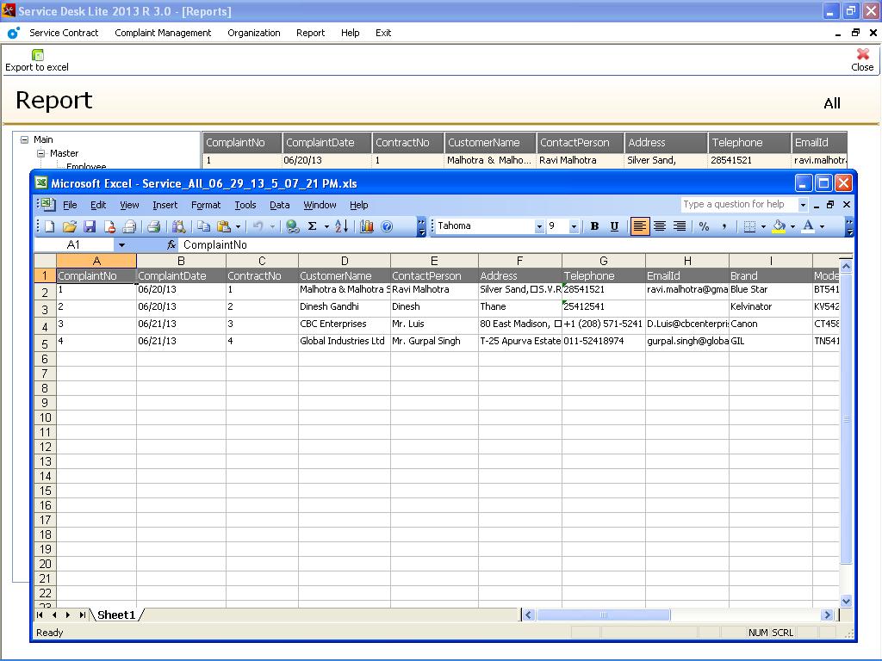Screen dimensions: 882x661
Task: Select the Sheet1 tab
Action: 116,615
